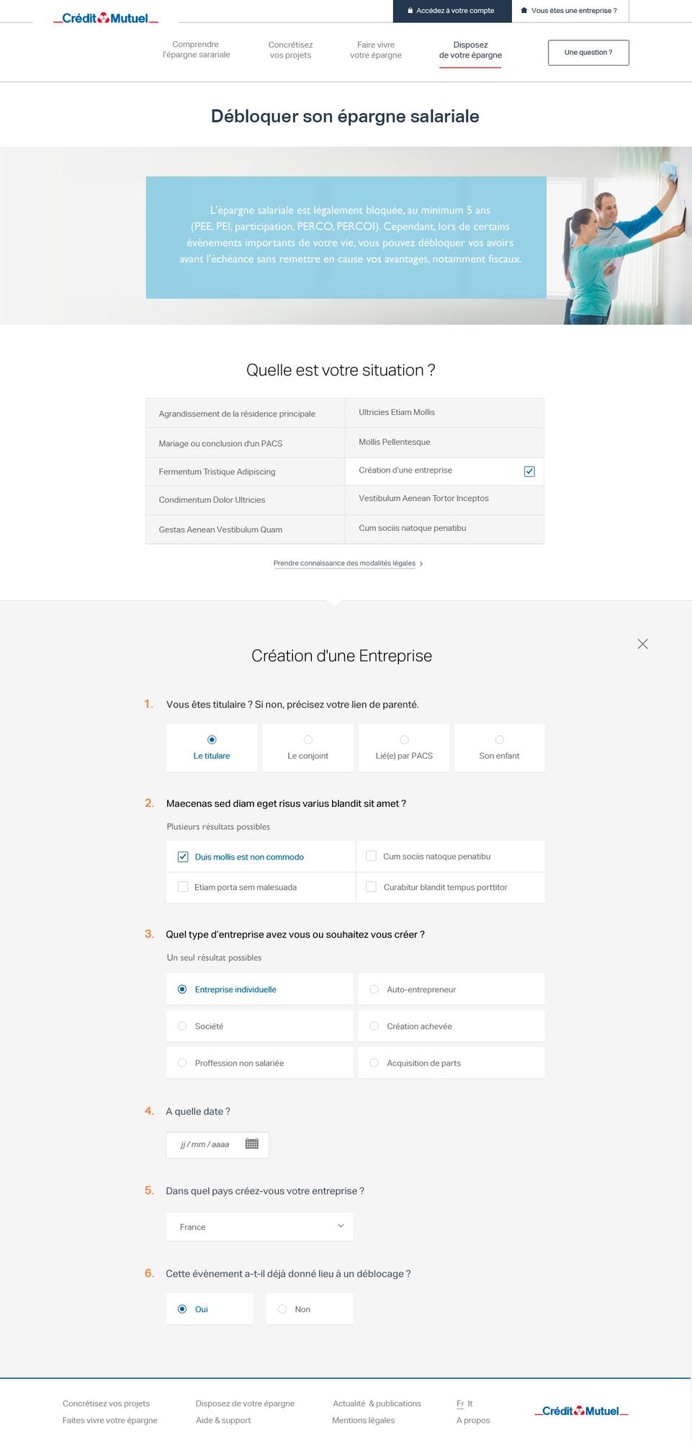Click the Une question ? button

tap(588, 53)
